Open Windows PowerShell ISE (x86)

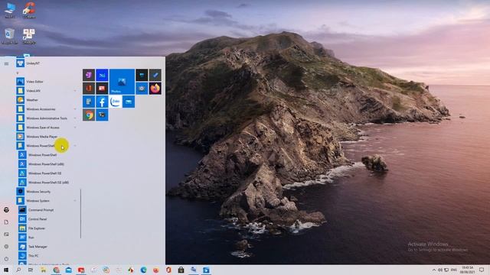[47, 183]
